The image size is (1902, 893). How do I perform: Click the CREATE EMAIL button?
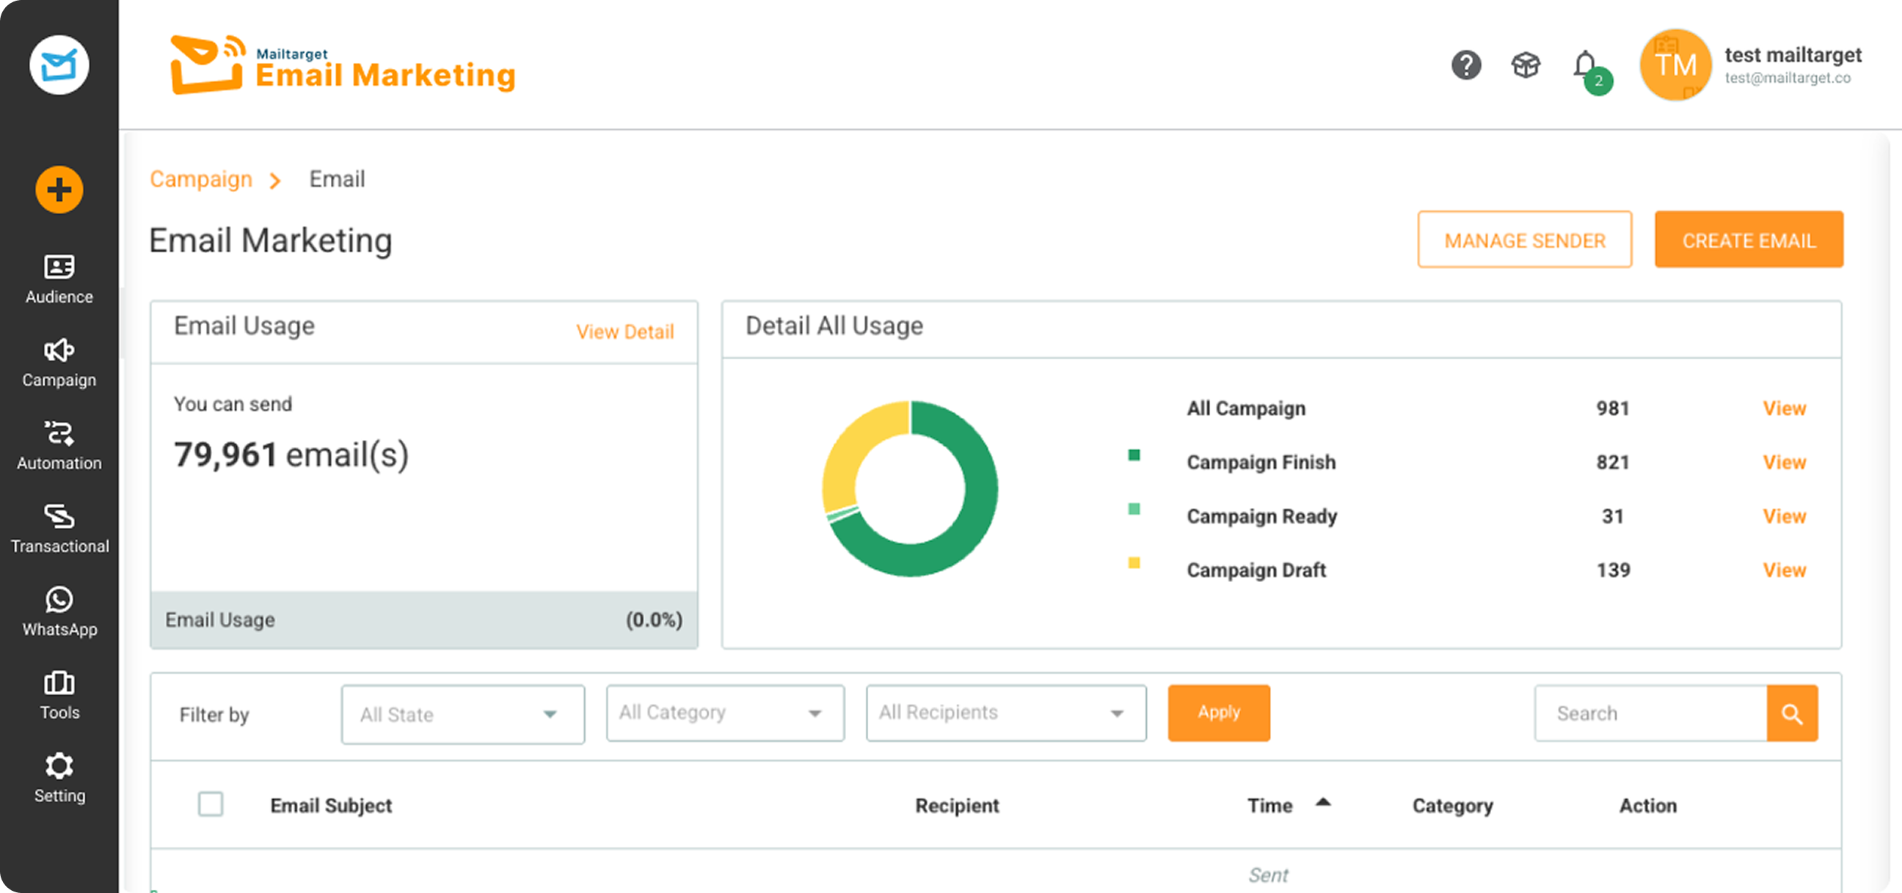tap(1749, 240)
